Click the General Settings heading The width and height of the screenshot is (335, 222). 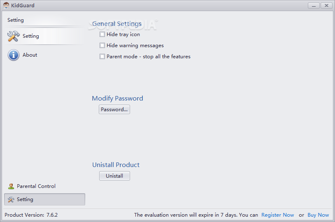point(117,24)
